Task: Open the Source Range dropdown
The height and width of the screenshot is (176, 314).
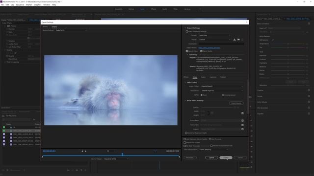Action: tap(116, 159)
